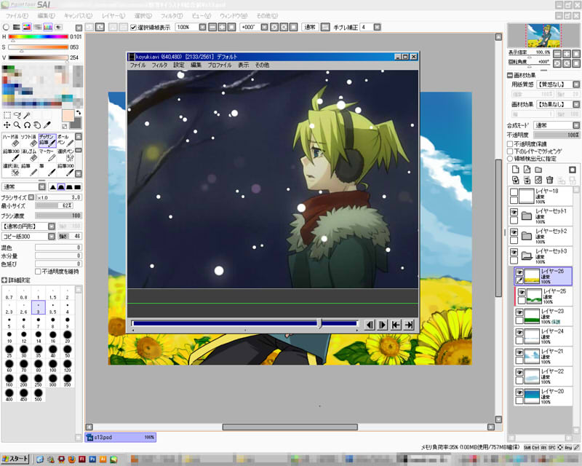Viewport: 582px width, 466px height.
Task: Open 設定 menu in video player window
Action: coord(178,65)
